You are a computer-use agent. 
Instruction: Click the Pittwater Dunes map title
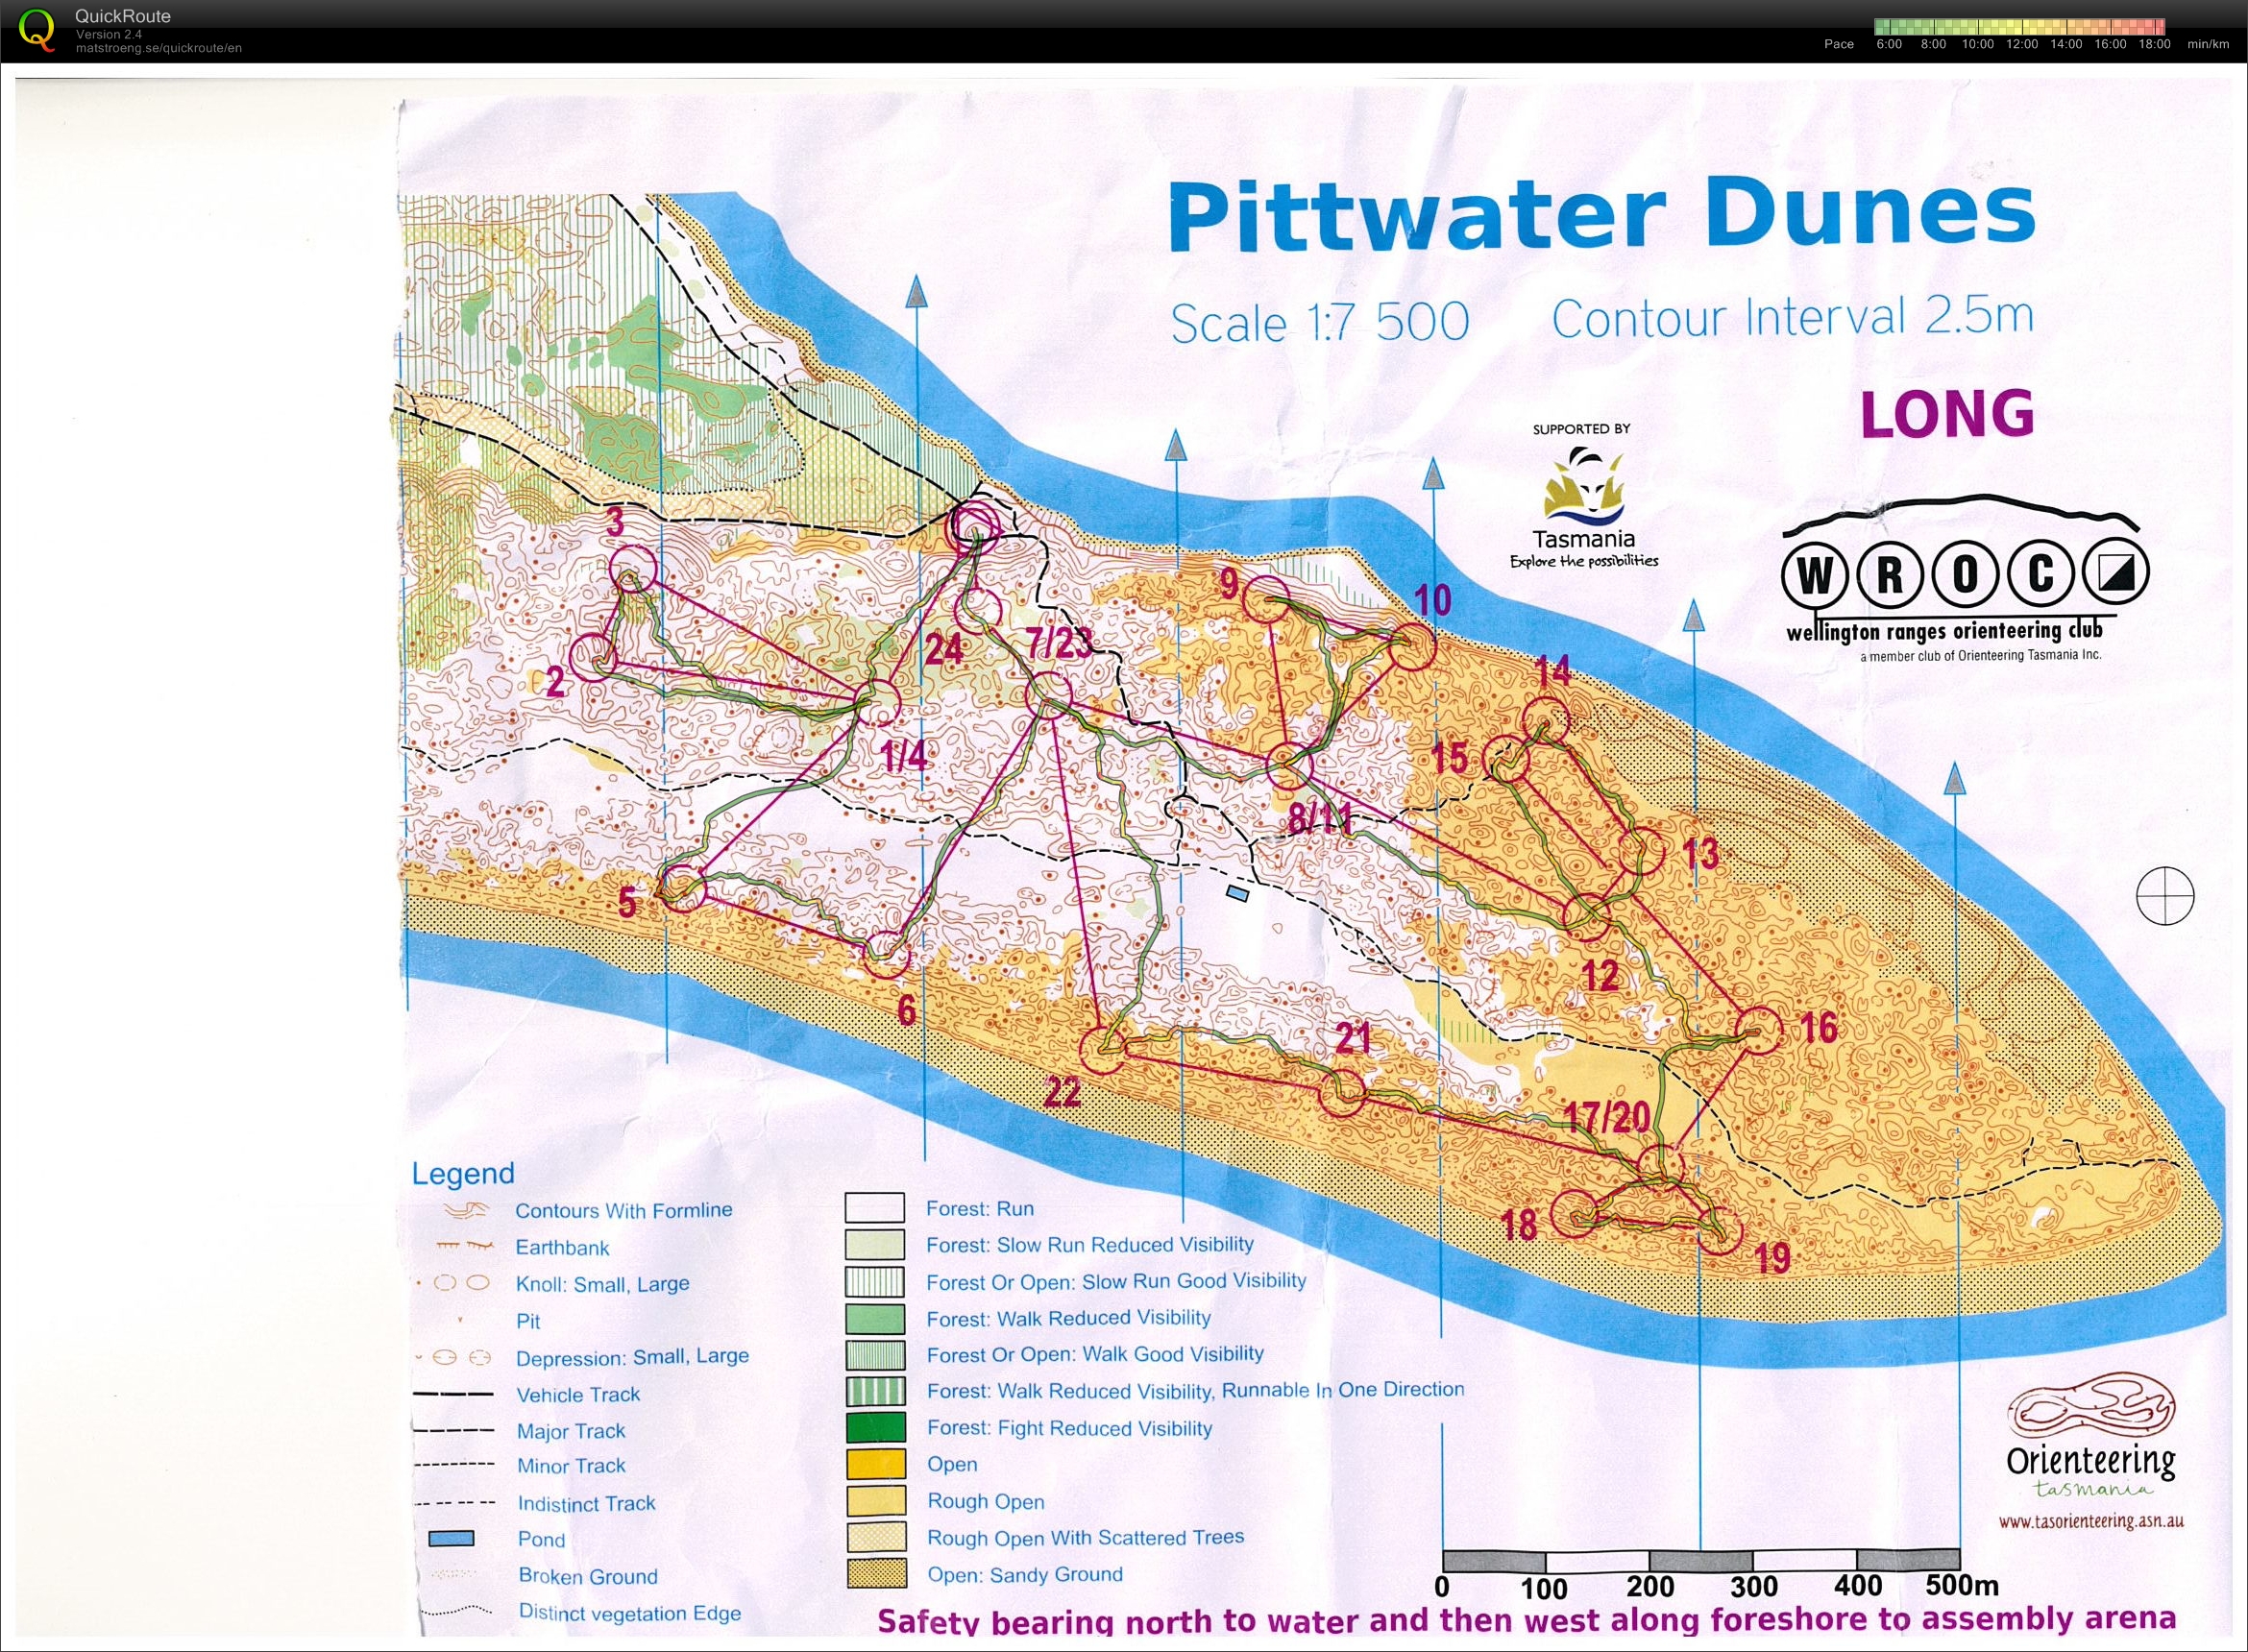pos(1601,215)
